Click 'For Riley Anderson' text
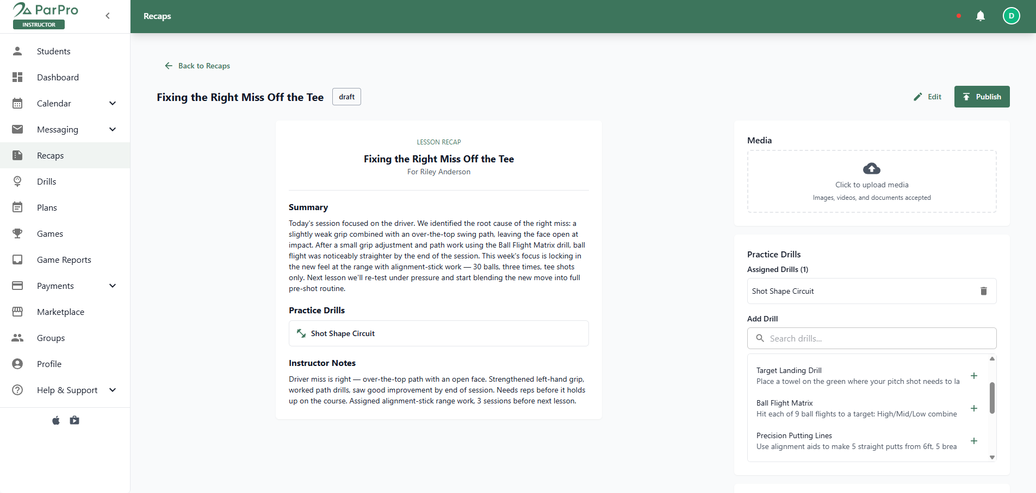1036x493 pixels. pos(439,172)
